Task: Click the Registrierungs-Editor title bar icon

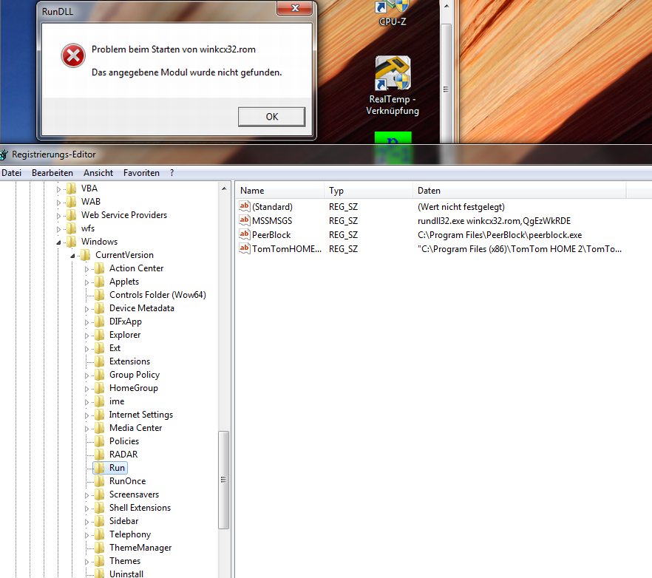Action: point(4,154)
